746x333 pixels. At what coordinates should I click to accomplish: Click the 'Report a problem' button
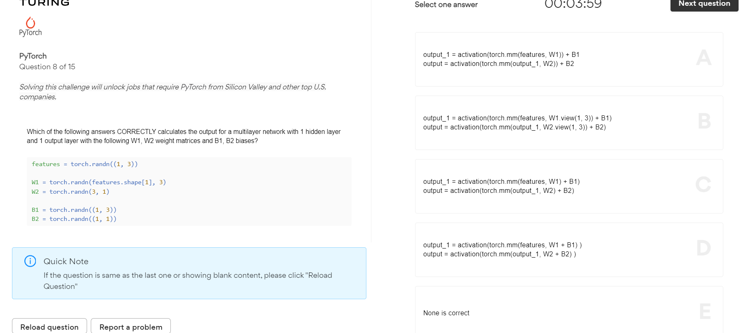click(131, 326)
